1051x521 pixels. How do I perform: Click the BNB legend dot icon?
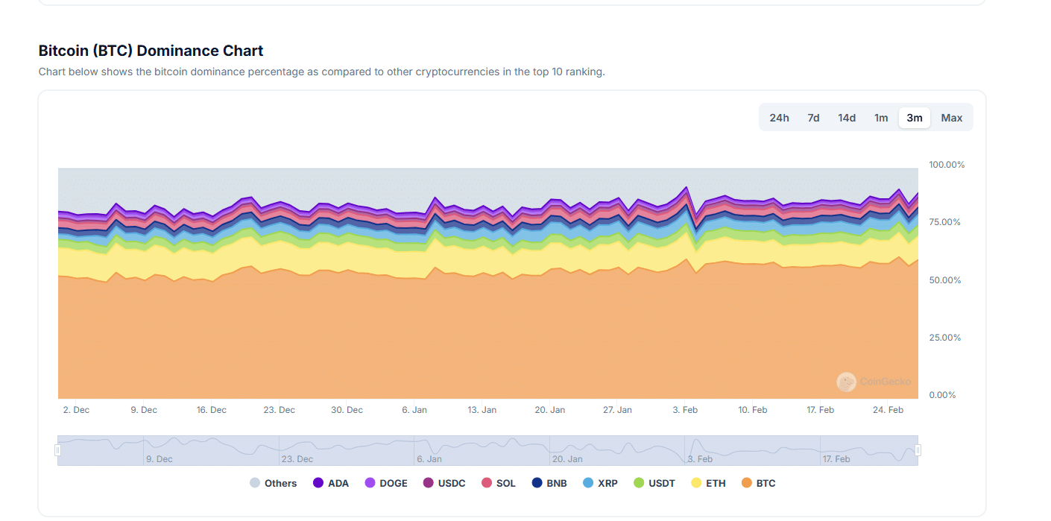tap(537, 483)
